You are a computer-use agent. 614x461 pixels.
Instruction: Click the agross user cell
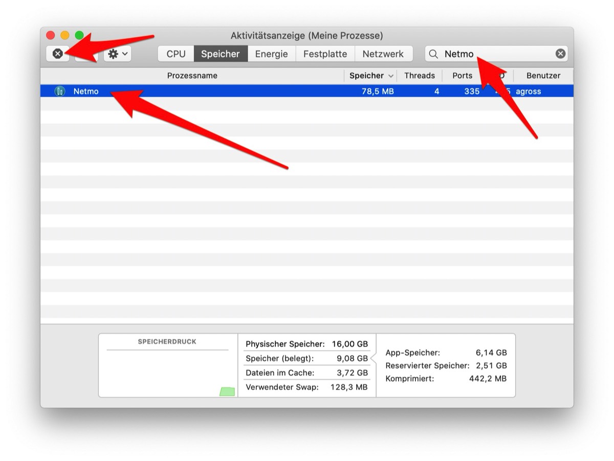point(529,91)
